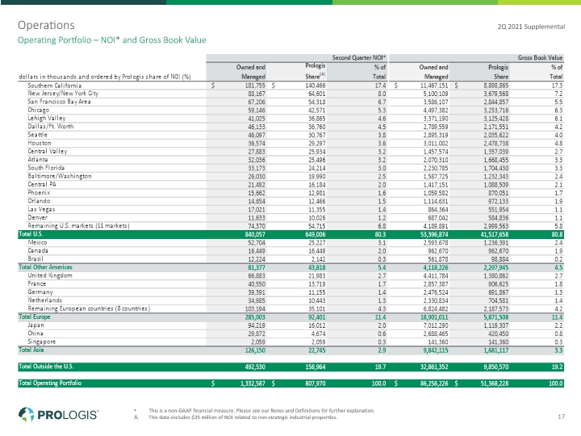The height and width of the screenshot is (436, 581).
Task: Select footnote A about excluded $35 million NOI
Action: (x=243, y=417)
